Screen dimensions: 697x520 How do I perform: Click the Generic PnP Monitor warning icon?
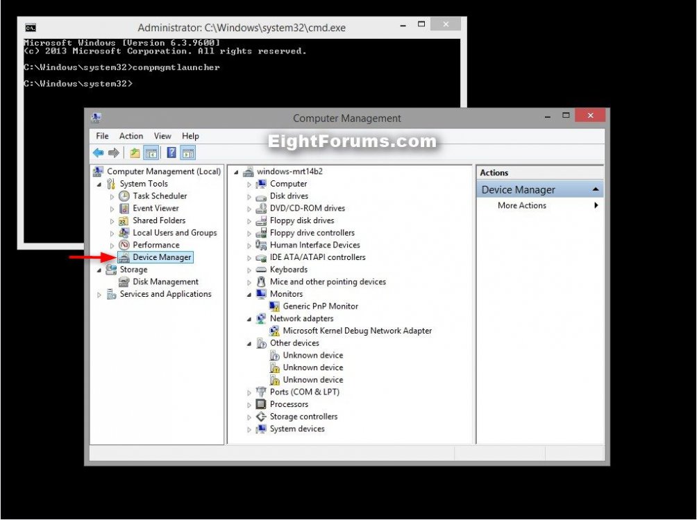tap(274, 306)
